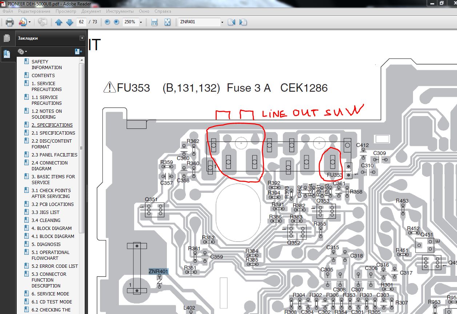This screenshot has height=314, width=457.
Task: Click the part number text CEK1286
Action: coord(304,88)
